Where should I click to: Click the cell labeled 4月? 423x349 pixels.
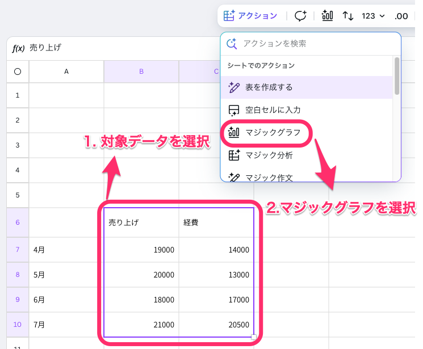66,250
